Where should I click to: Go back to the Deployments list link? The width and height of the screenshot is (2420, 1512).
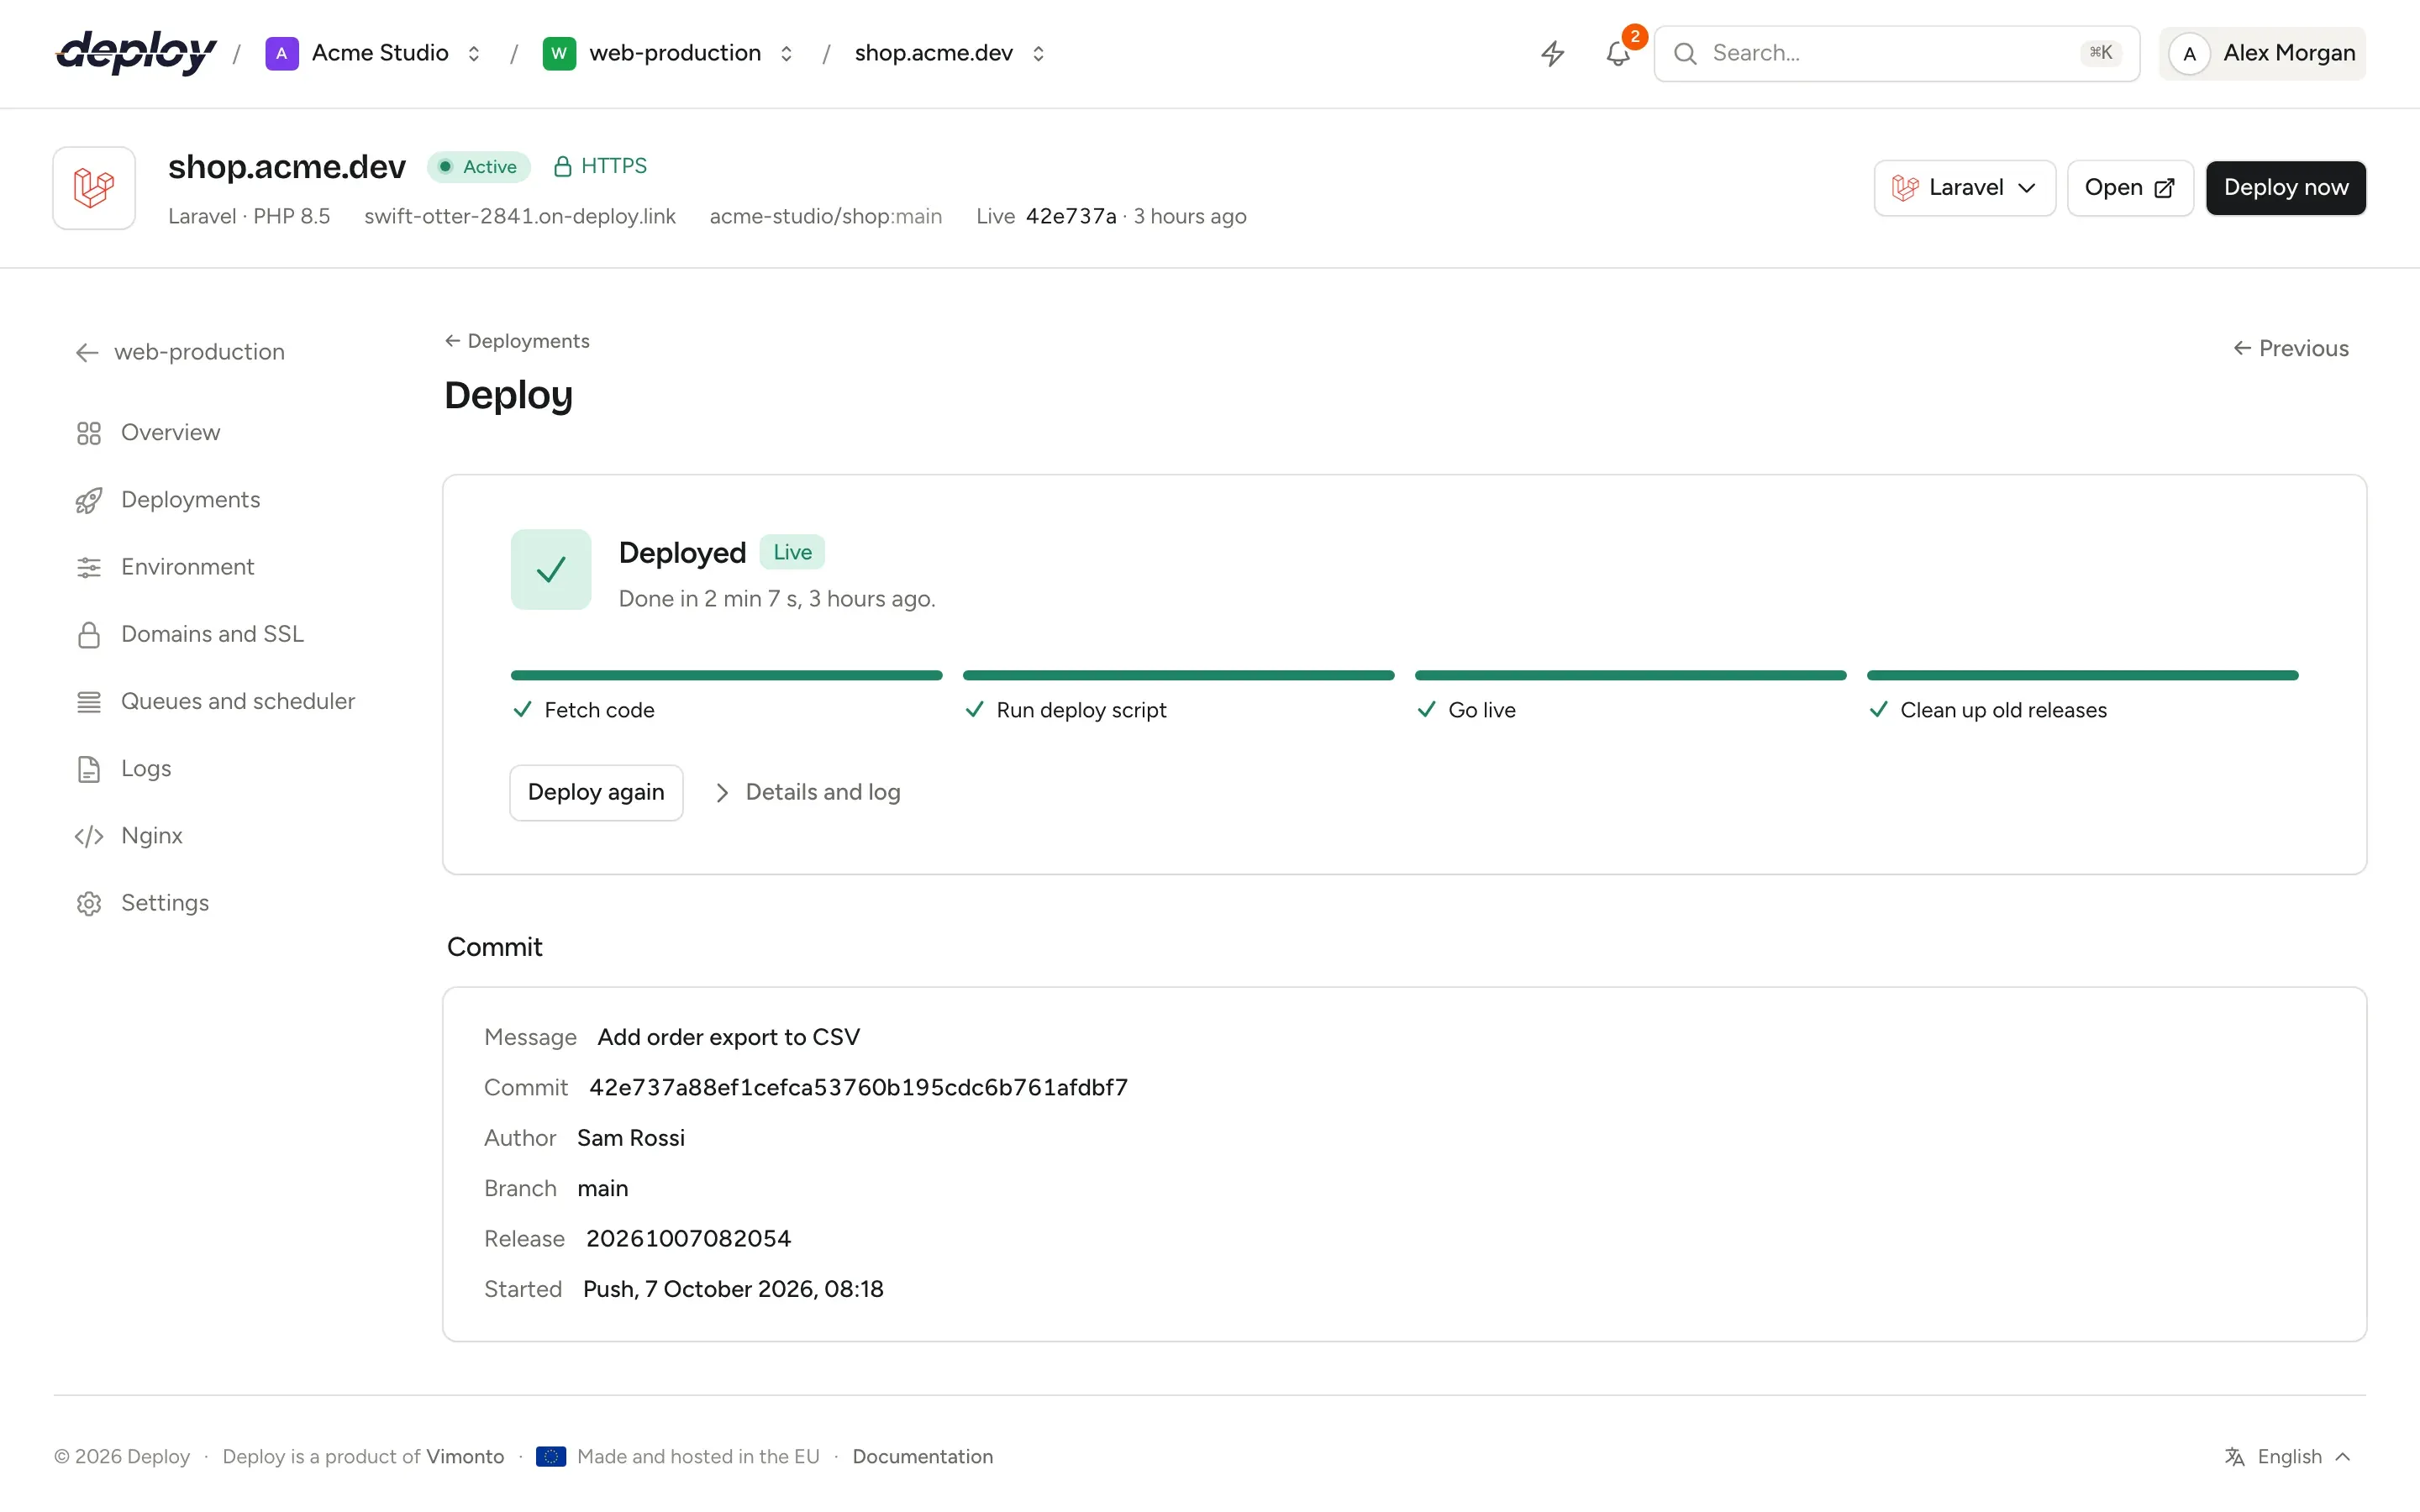click(x=517, y=341)
